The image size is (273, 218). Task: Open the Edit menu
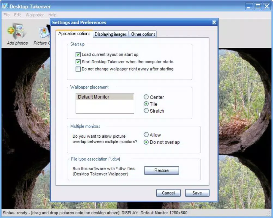[x=17, y=15]
